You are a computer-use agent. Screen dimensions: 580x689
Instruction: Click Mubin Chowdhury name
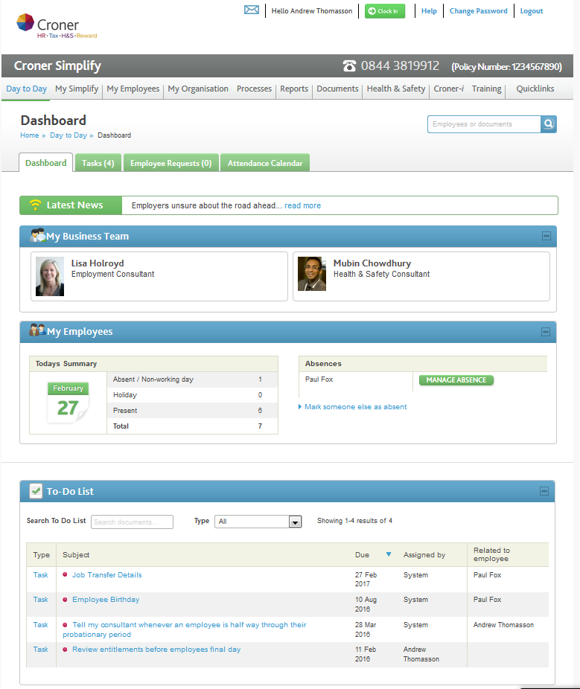click(372, 263)
